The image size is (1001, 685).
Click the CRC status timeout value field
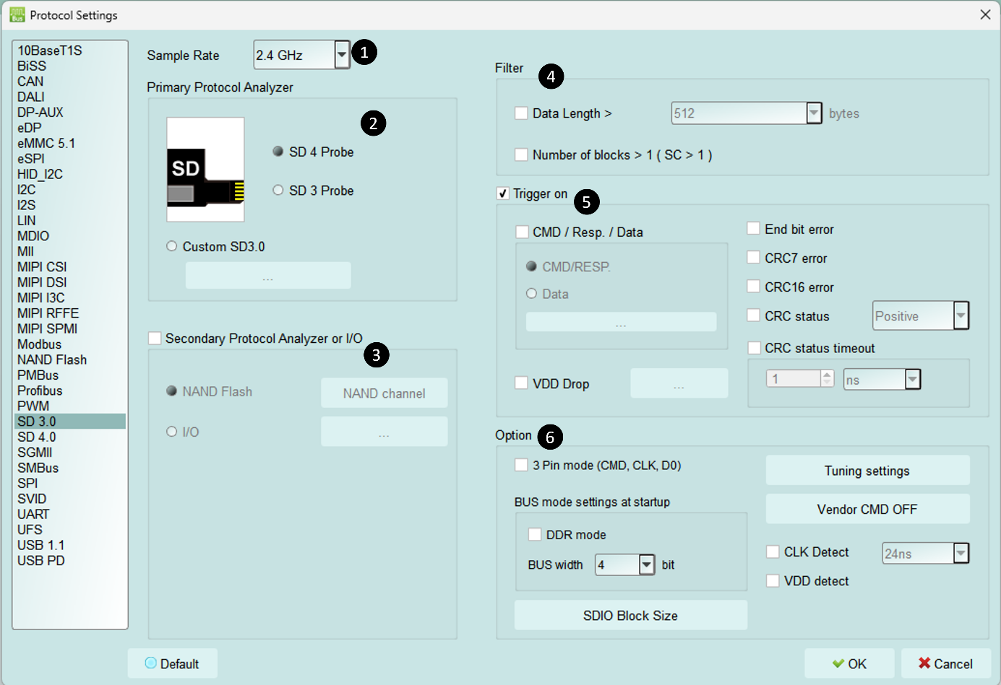794,379
